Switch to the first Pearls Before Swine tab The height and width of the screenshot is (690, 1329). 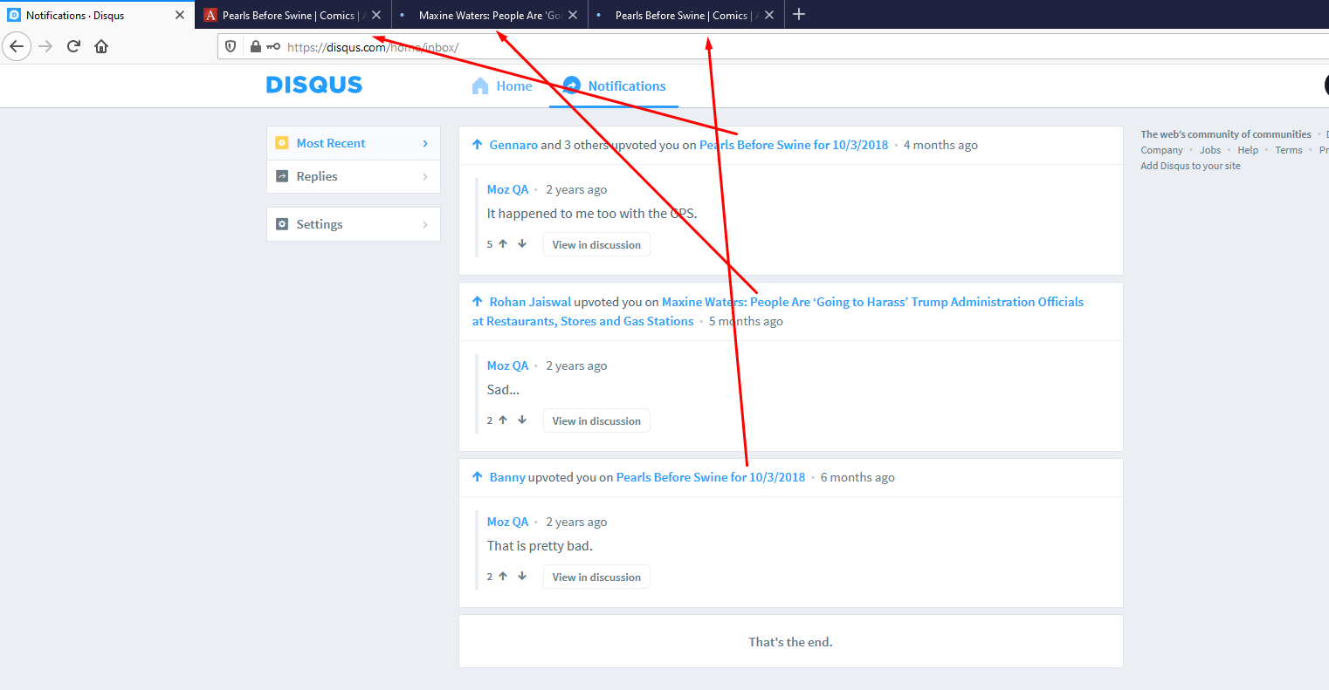[293, 14]
